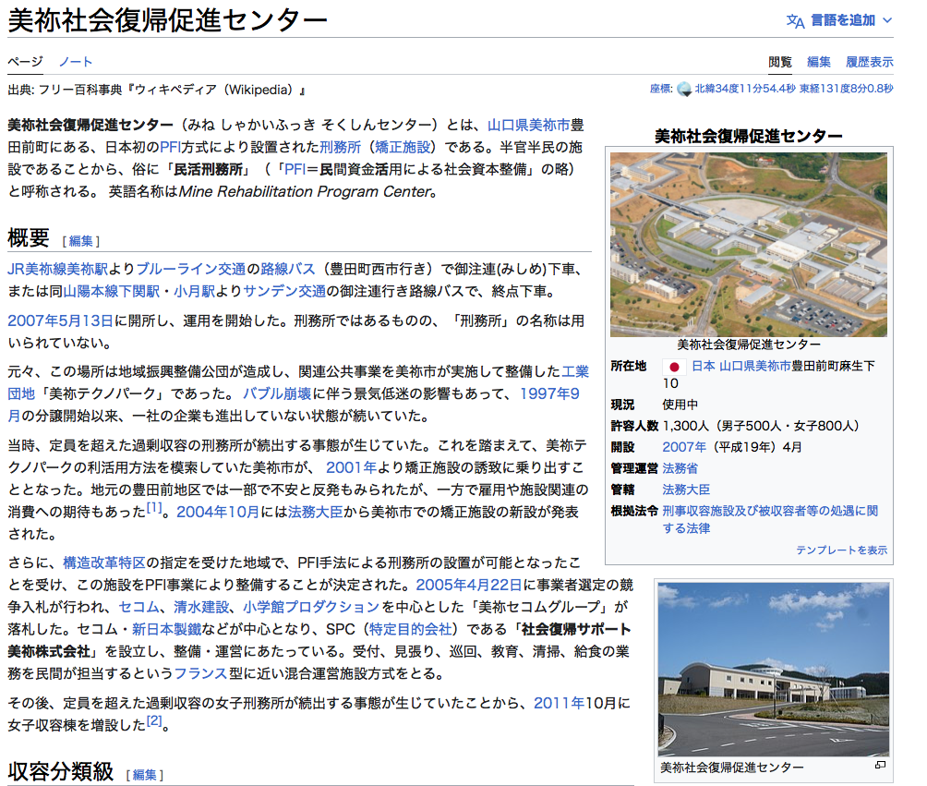Viewport: 927px width, 786px height.
Task: Click the globe icon next to coordinates
Action: (x=684, y=90)
